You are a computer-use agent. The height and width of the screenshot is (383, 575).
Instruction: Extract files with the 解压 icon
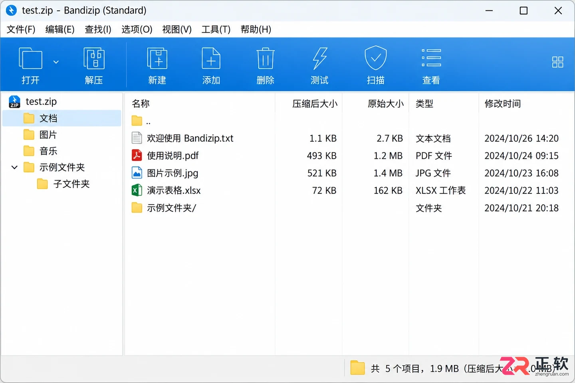point(94,65)
